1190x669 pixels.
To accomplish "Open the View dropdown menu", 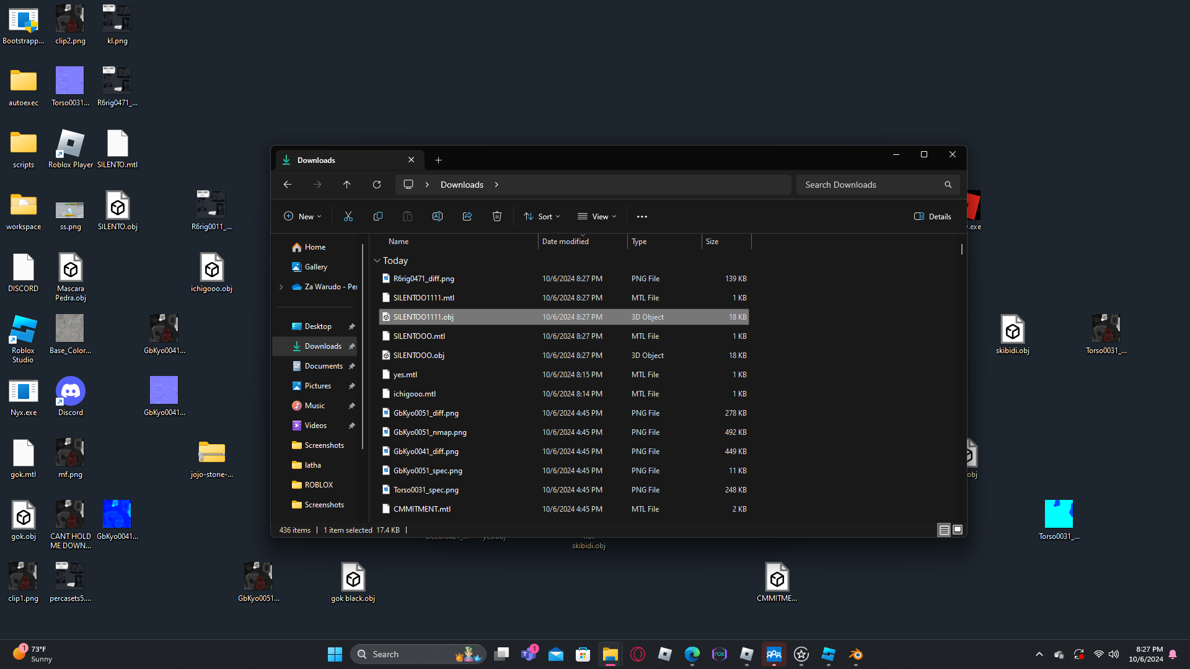I will tap(597, 216).
